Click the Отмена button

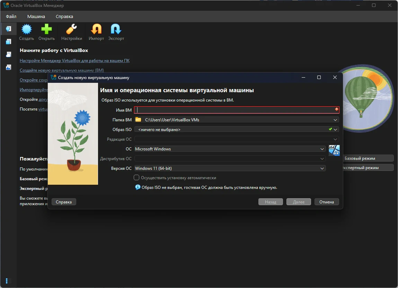[x=327, y=202]
